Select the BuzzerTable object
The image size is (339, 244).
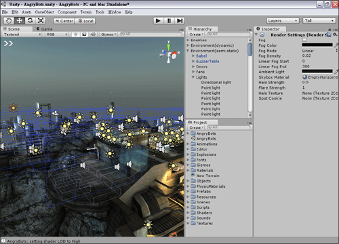click(207, 61)
